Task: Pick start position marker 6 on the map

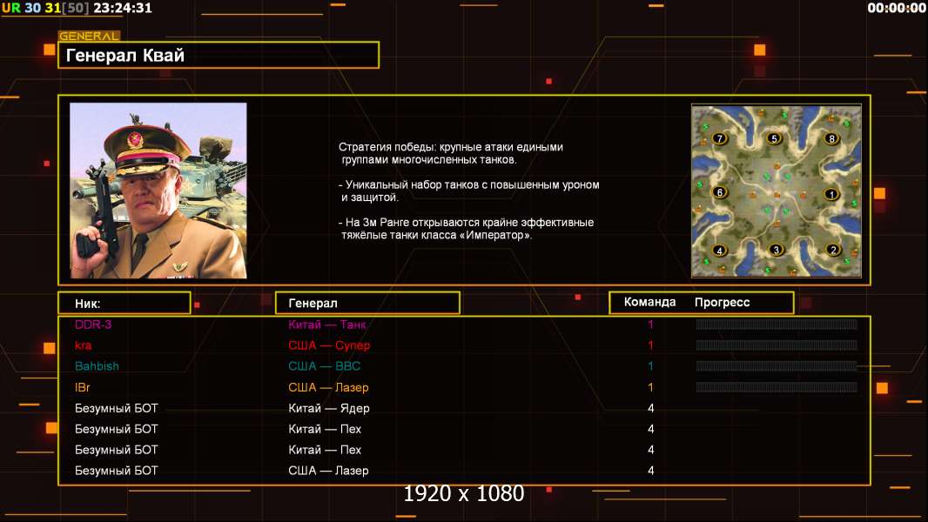Action: click(x=720, y=192)
